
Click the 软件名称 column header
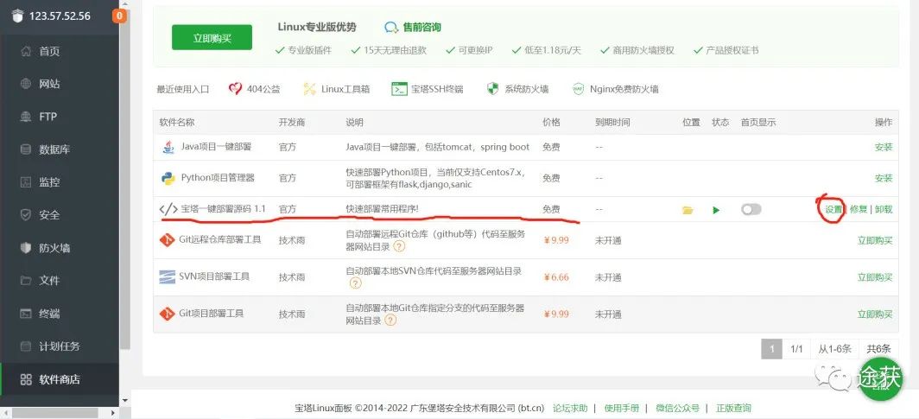pos(177,123)
